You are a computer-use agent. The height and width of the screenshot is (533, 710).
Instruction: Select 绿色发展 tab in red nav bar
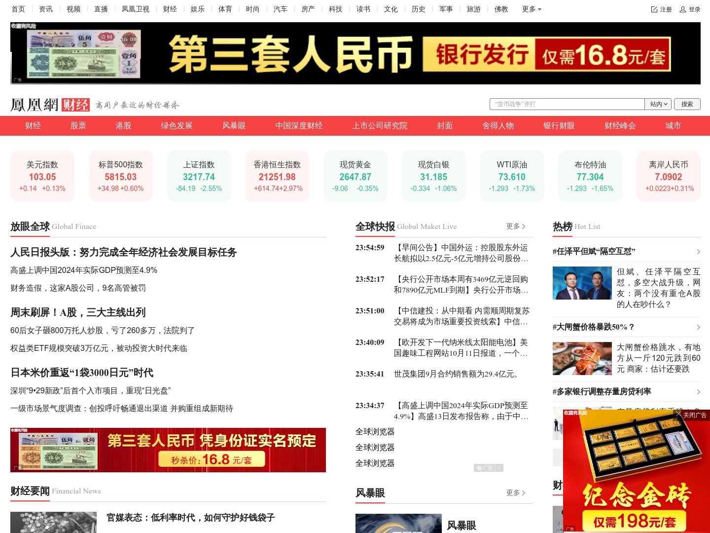(x=177, y=126)
